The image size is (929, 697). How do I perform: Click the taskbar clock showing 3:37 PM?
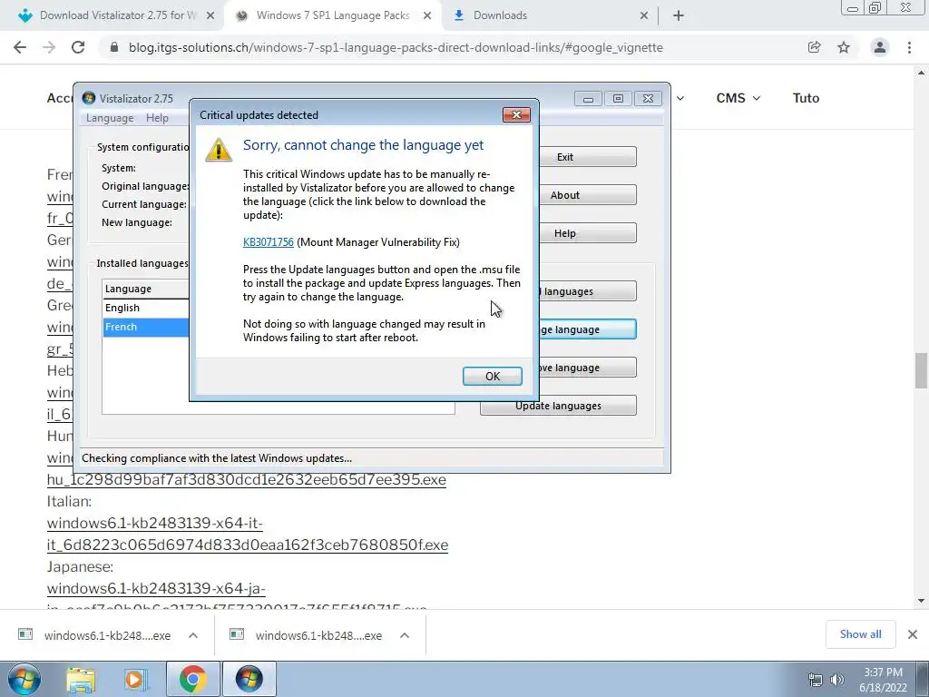883,680
